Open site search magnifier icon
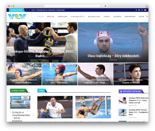This screenshot has height=131, width=155. (x=147, y=16)
